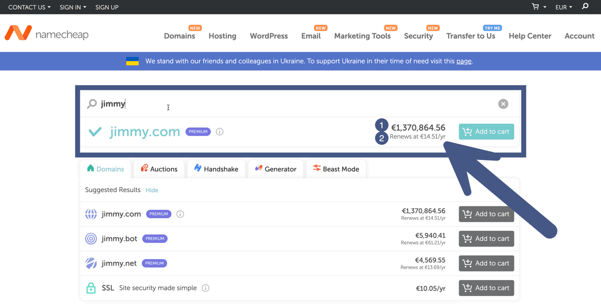Image resolution: width=601 pixels, height=304 pixels.
Task: Open the WordPress navigation menu
Action: 269,36
